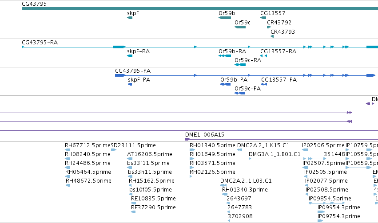Viewport: 378px width, 223px height.
Task: Click the RE37290.5prime EST glyph
Action: pyautogui.click(x=133, y=212)
